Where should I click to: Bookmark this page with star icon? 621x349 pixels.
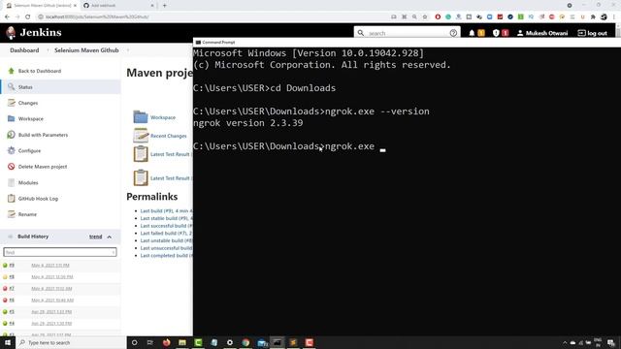click(425, 16)
